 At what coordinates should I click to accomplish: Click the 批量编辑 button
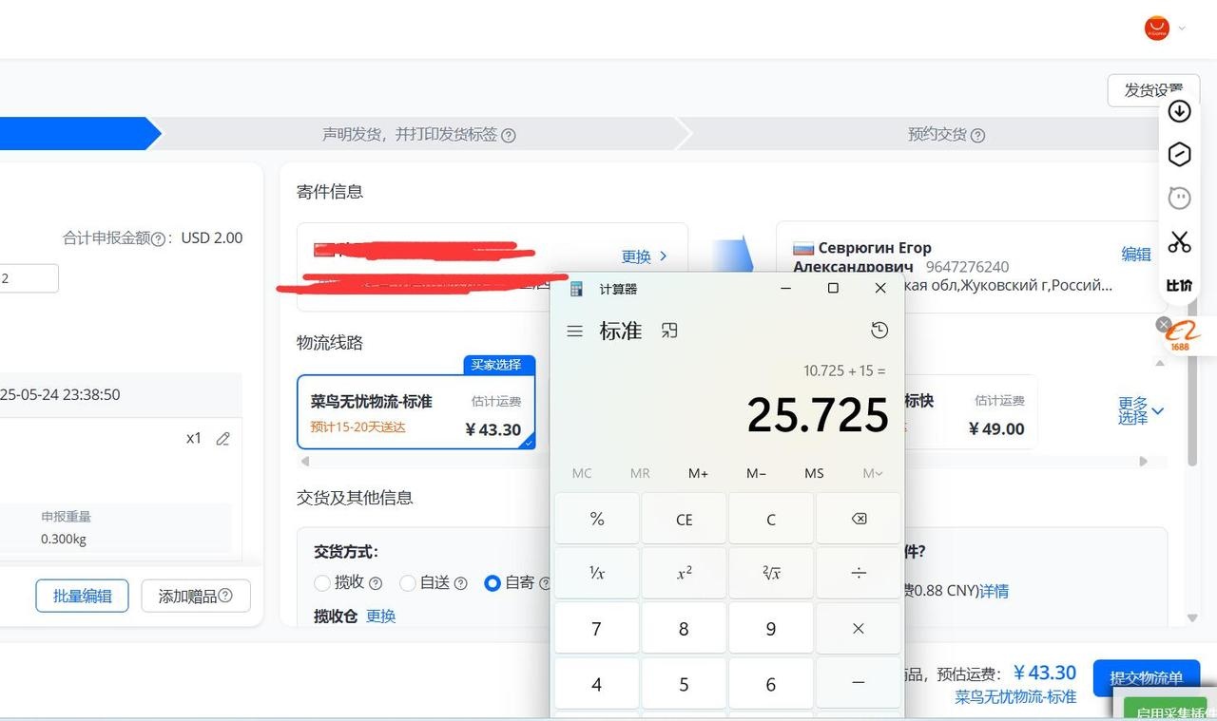(x=82, y=596)
